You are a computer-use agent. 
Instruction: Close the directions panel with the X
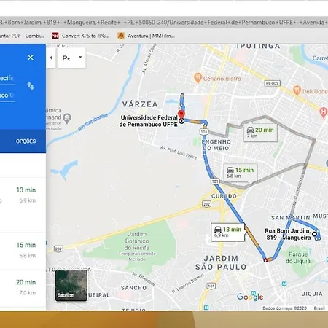pyautogui.click(x=31, y=58)
